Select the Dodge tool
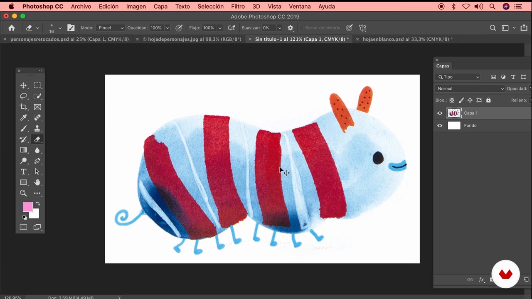Image resolution: width=532 pixels, height=299 pixels. (24, 161)
